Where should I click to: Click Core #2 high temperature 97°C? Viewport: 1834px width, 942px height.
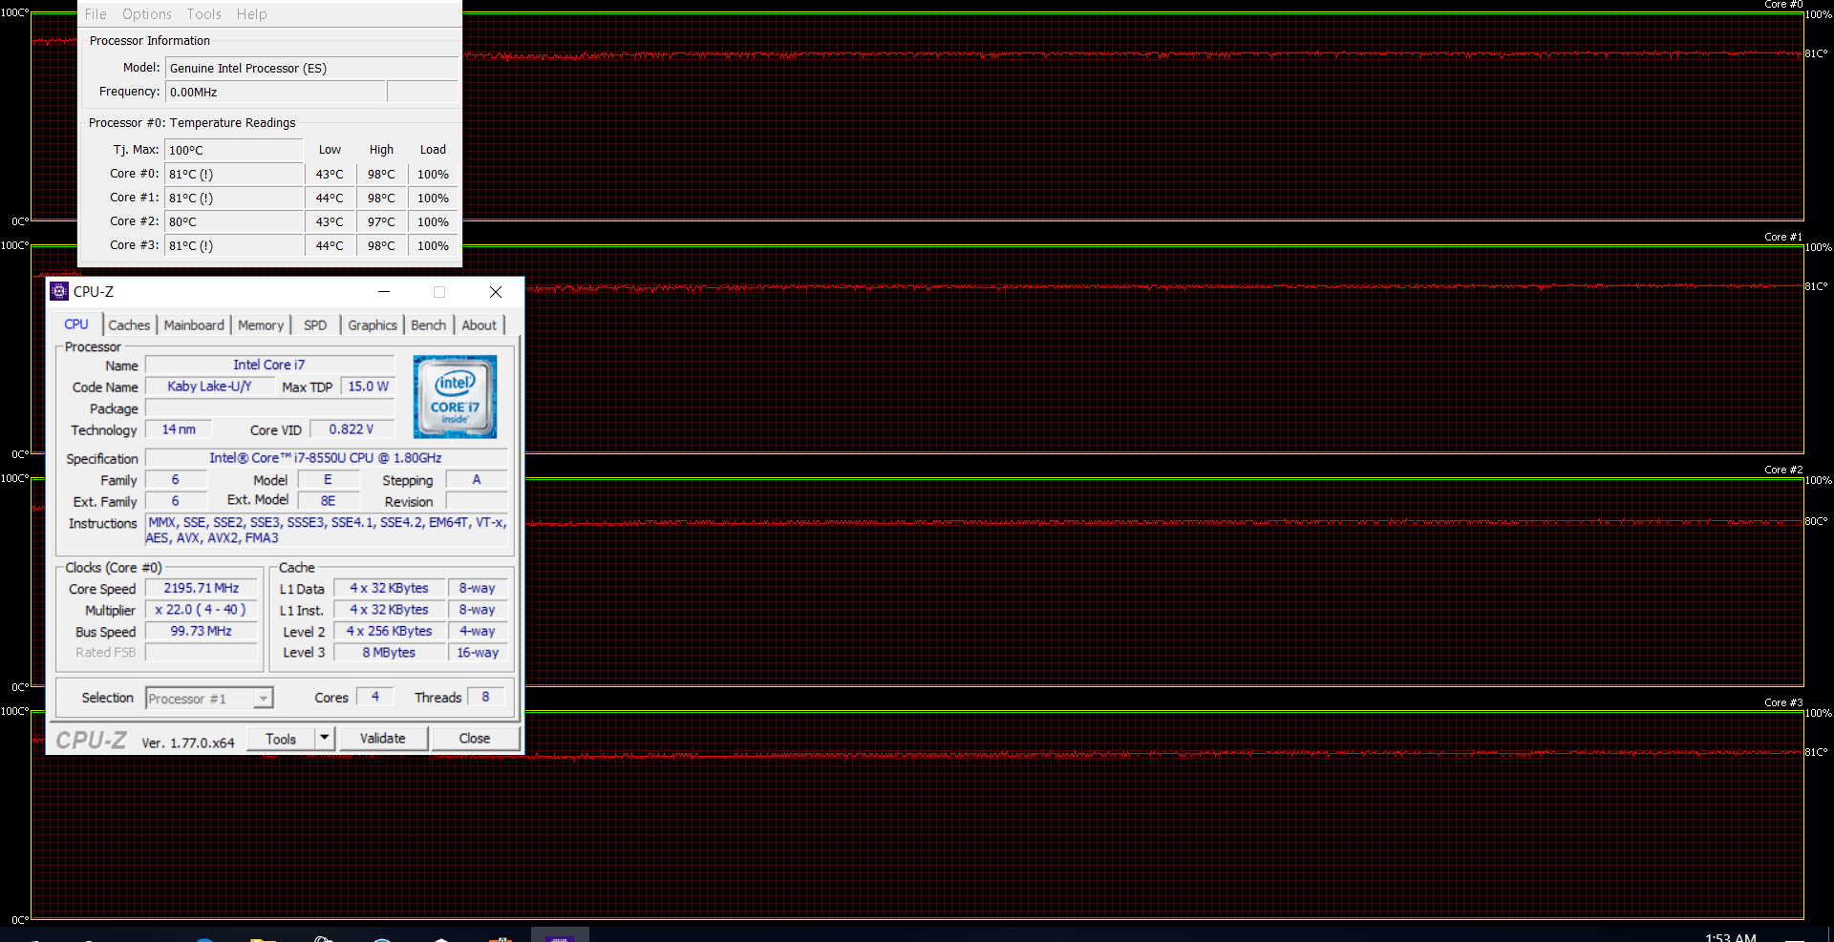pyautogui.click(x=381, y=221)
